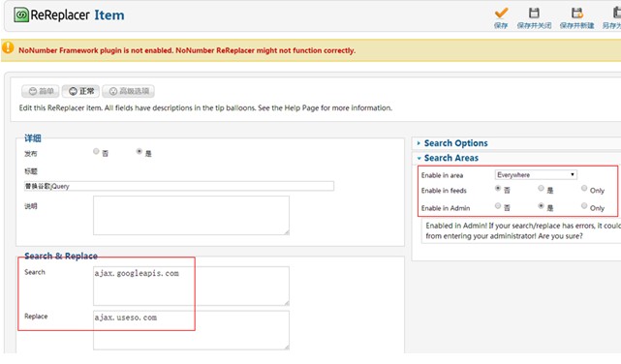
Task: Select Only for Enable in feeds
Action: tap(584, 189)
